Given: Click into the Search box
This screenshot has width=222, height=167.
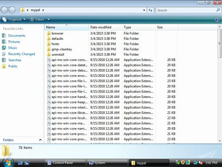Looking at the screenshot, I should coord(186,10).
